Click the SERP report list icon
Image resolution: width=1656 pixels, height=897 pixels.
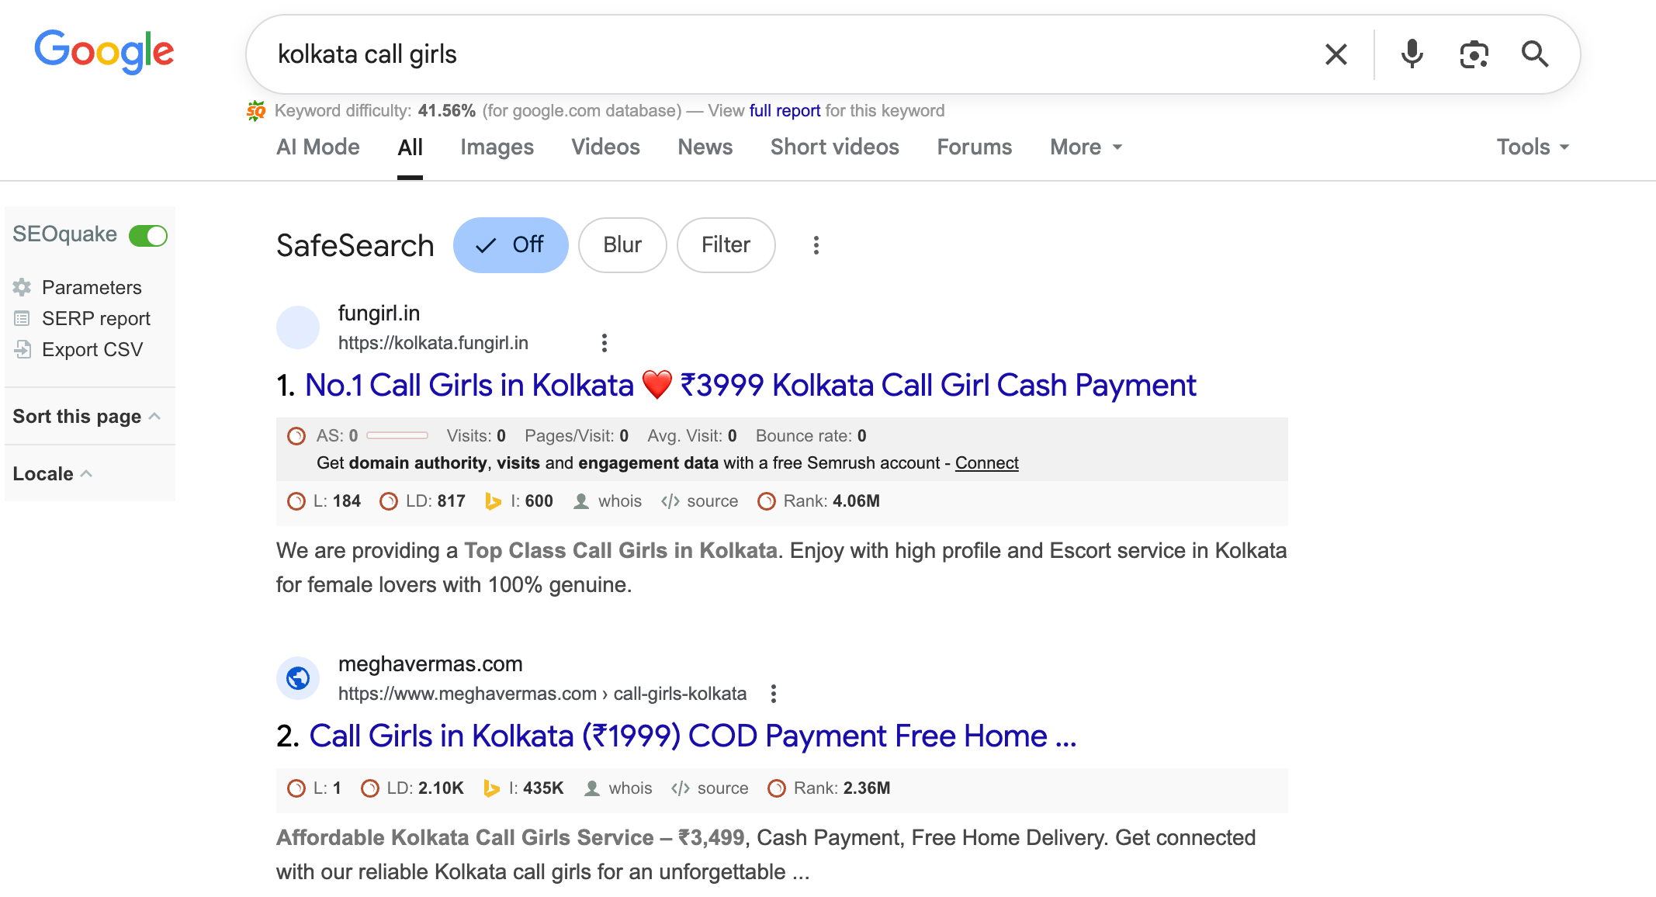[x=22, y=319]
